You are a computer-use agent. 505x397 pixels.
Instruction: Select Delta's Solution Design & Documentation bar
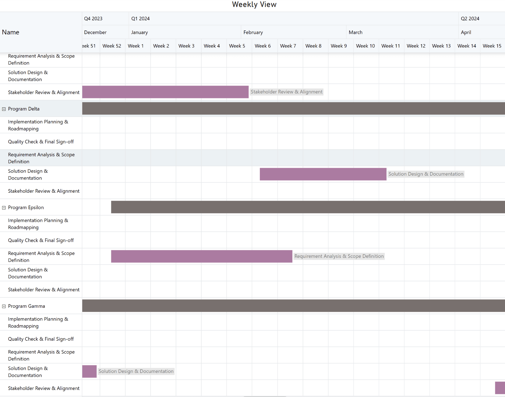pos(323,174)
